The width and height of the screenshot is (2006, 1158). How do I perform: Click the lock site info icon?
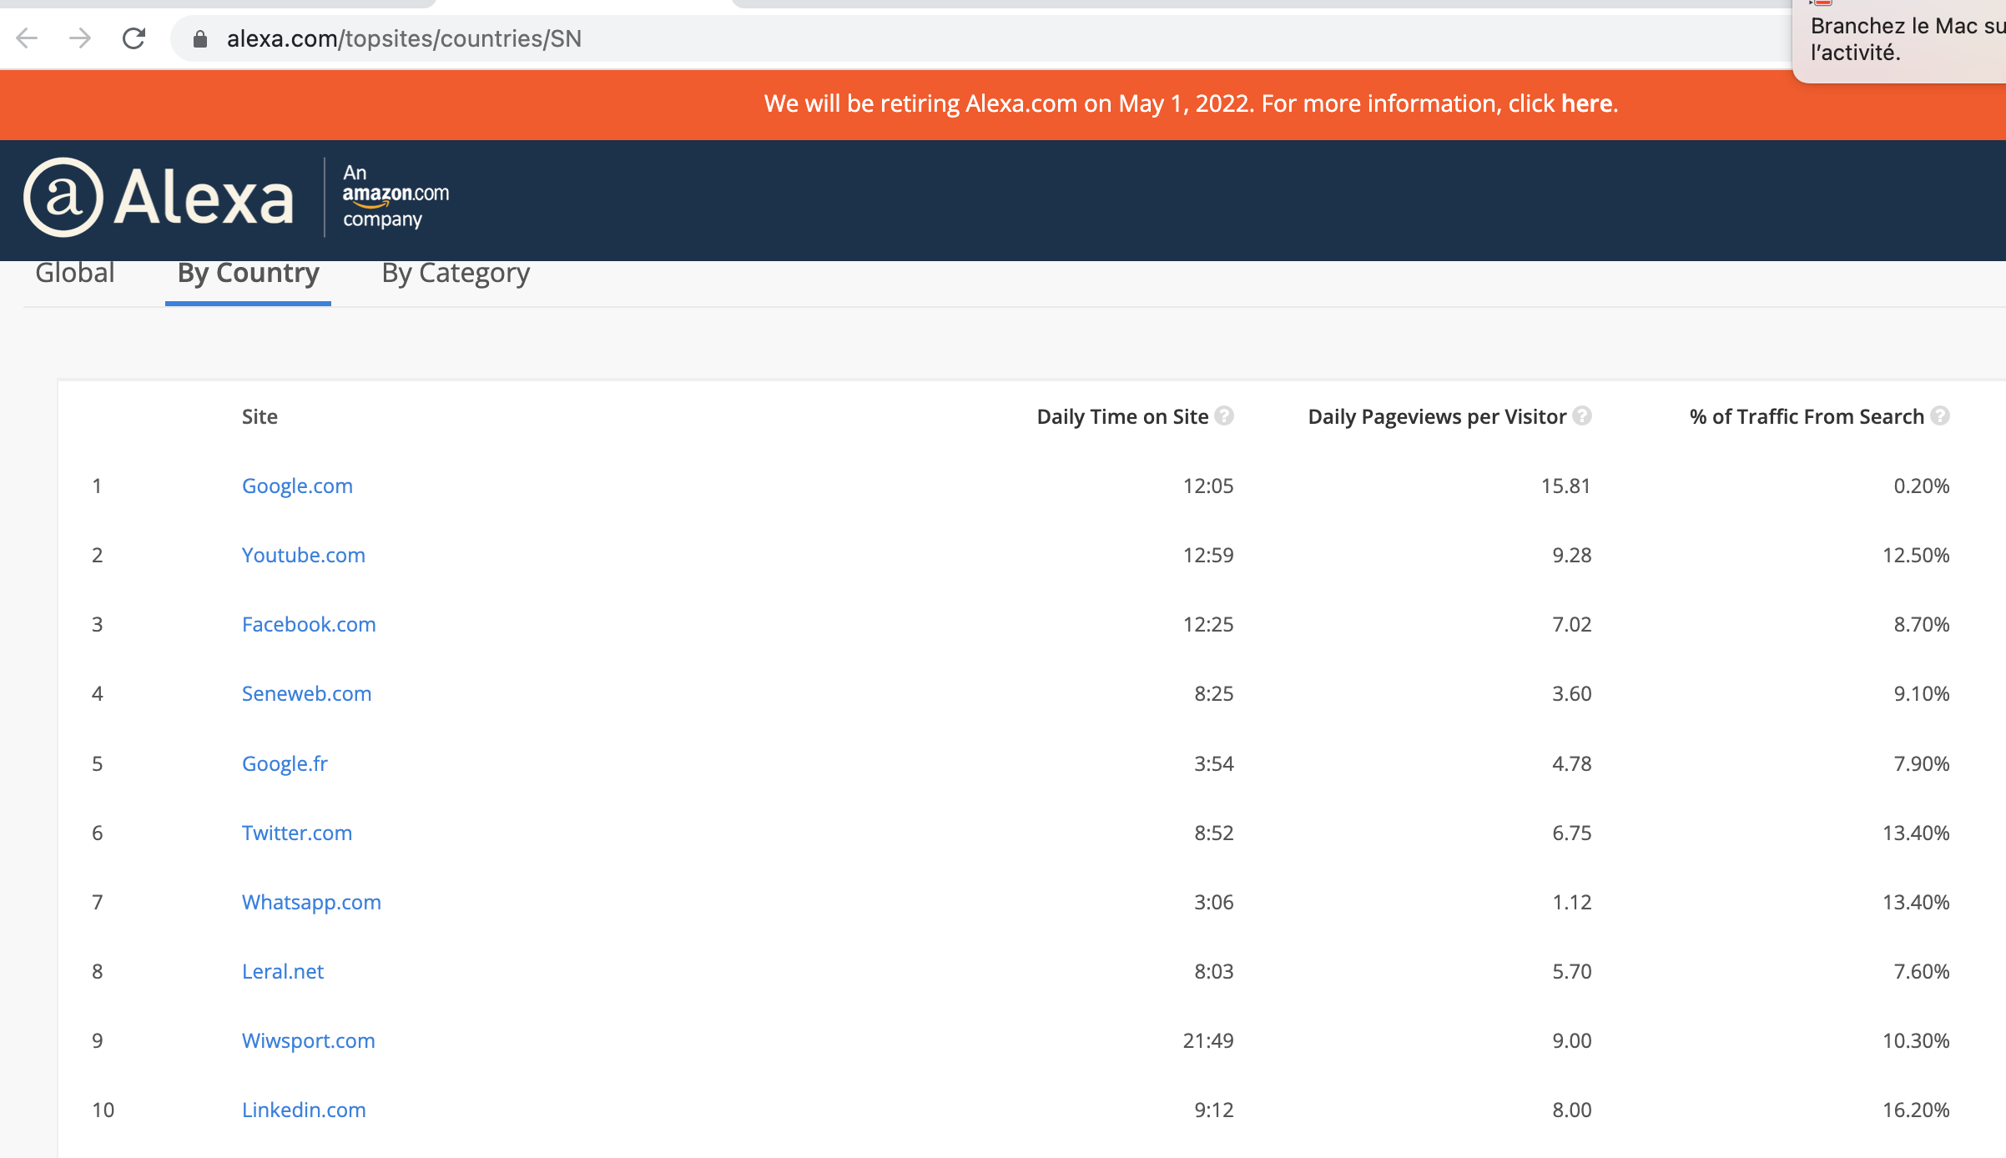click(x=200, y=39)
